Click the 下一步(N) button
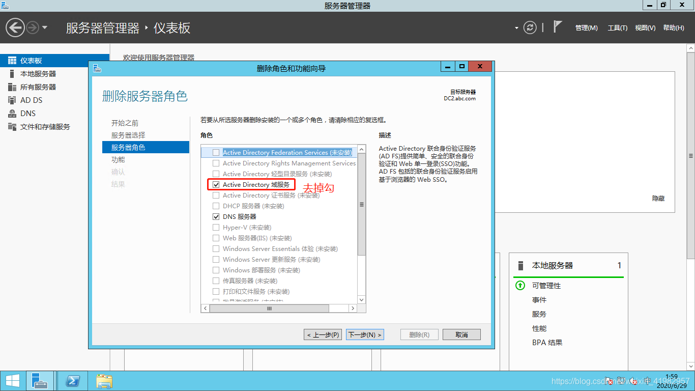 coord(365,334)
